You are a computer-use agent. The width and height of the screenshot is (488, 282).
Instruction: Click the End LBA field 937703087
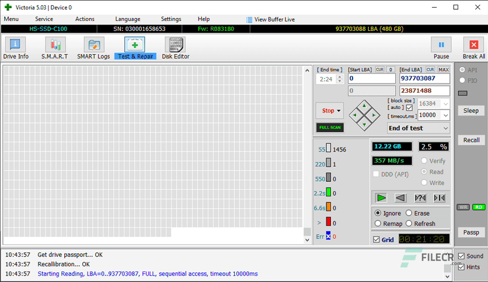pos(424,78)
